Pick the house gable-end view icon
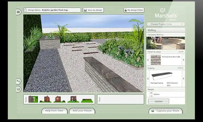 click(59, 99)
